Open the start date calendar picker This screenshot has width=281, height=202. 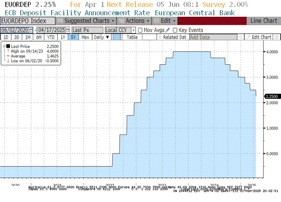[x=31, y=30]
